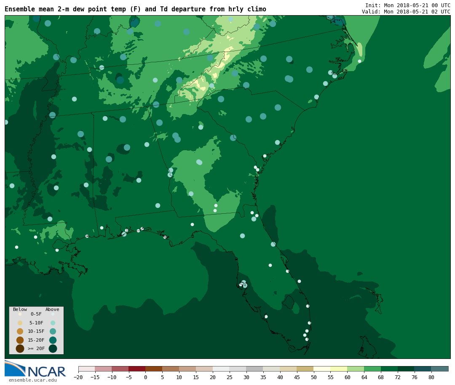Click the station dot on South Florida's Gulf coast

(x=266, y=316)
